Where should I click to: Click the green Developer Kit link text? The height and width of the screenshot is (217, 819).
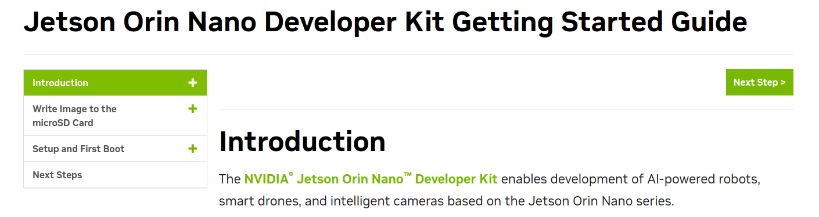[456, 179]
